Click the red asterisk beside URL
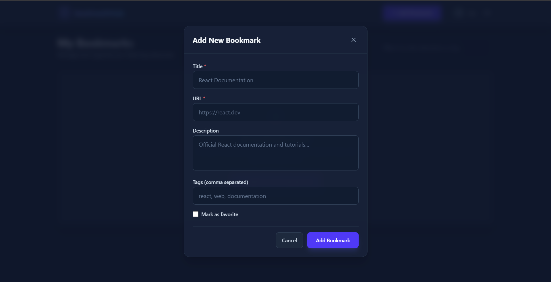551x282 pixels. 204,98
